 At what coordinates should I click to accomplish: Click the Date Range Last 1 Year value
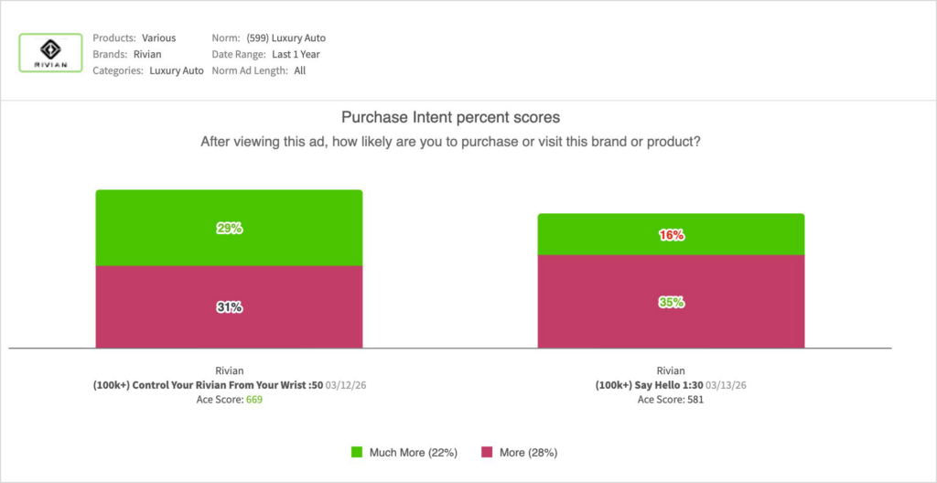coord(295,54)
